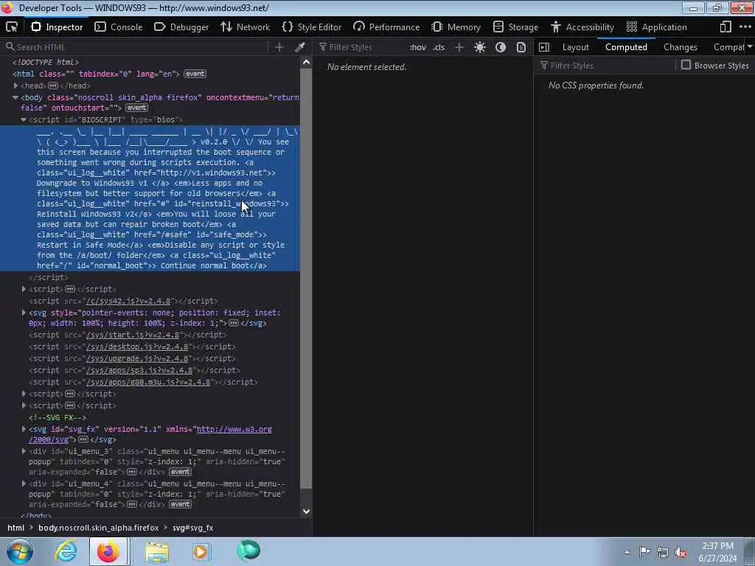Viewport: 755px width, 566px height.
Task: Show event listeners on ui_menu_3
Action: click(180, 472)
